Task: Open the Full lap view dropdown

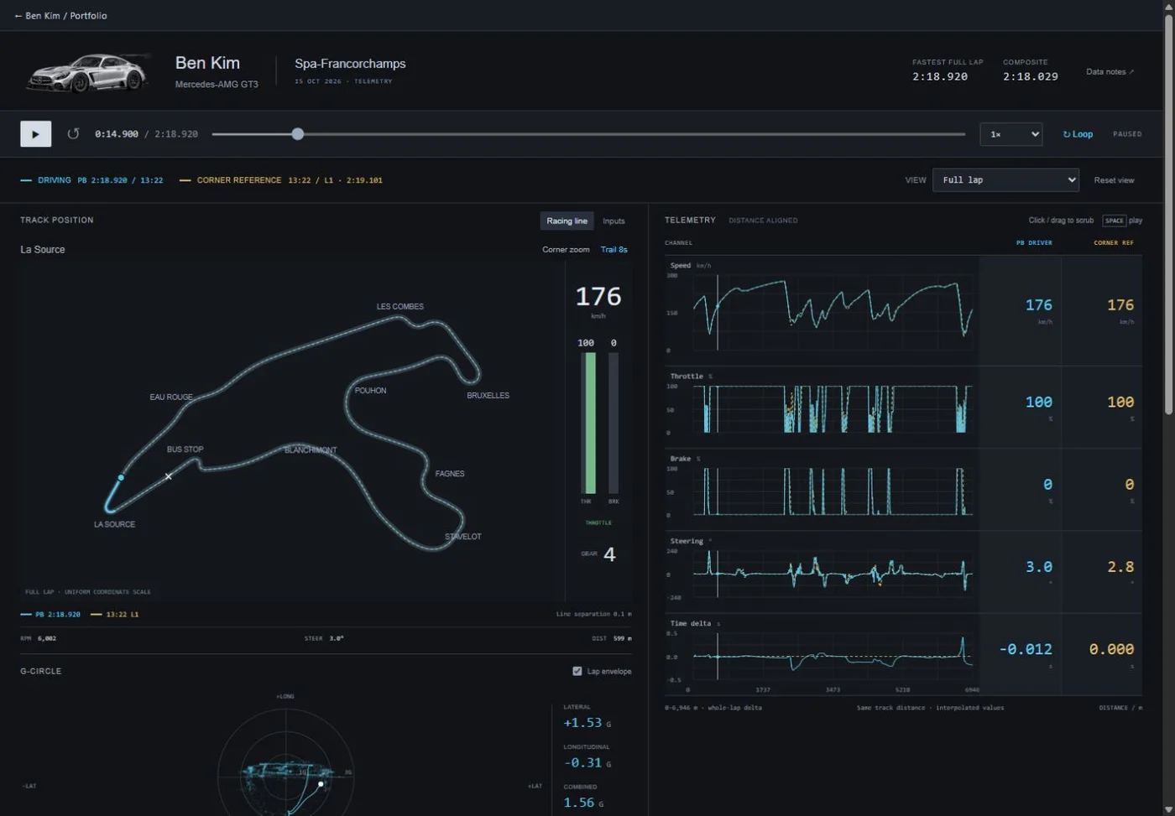Action: tap(1005, 180)
